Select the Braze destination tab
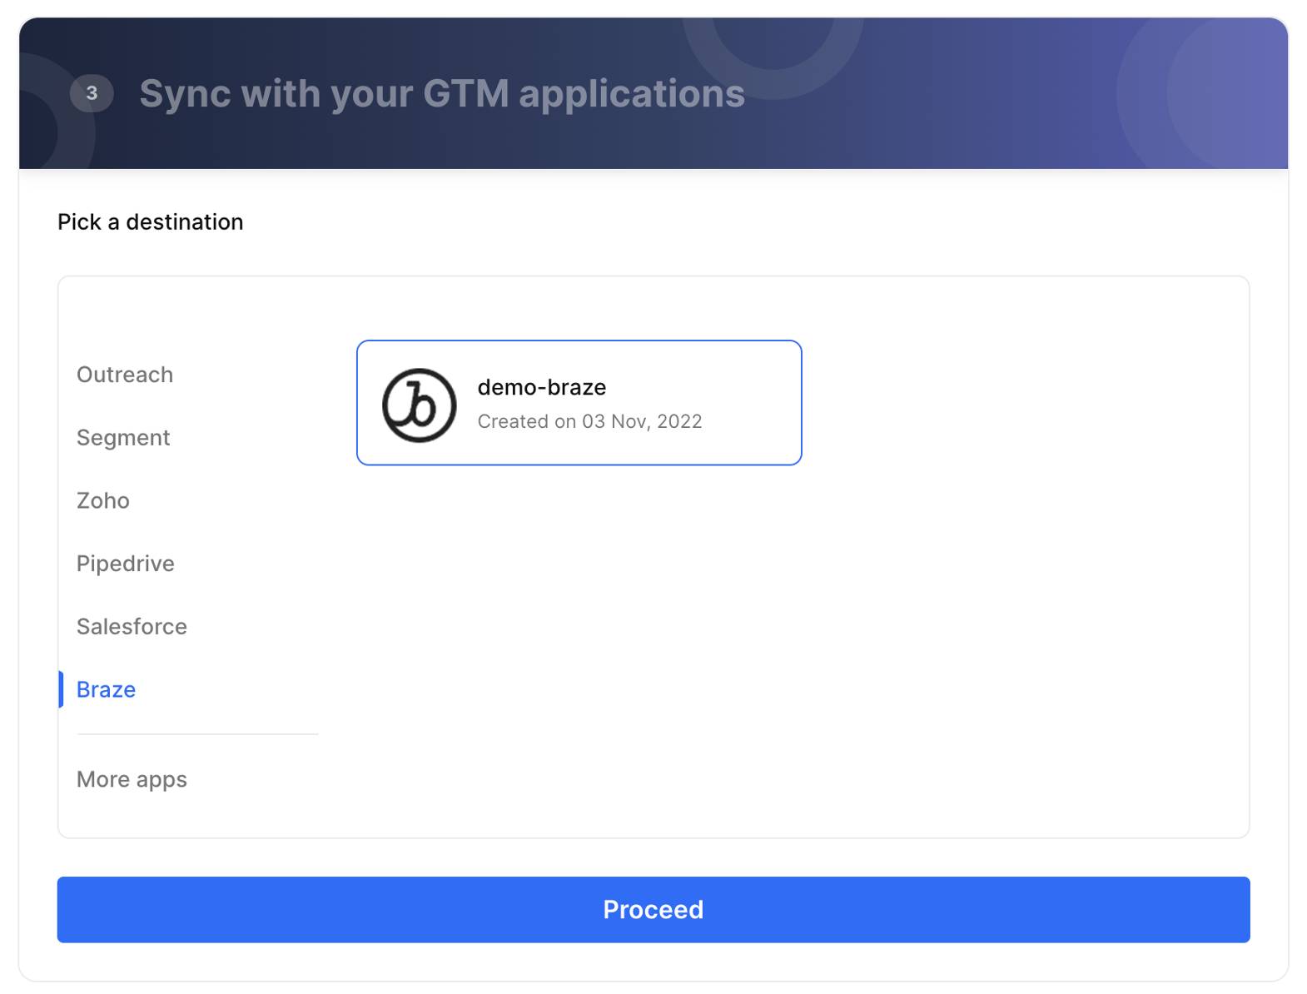This screenshot has height=994, width=1307. click(x=106, y=689)
